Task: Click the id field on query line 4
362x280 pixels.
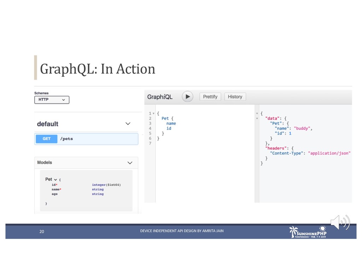Action: point(169,128)
